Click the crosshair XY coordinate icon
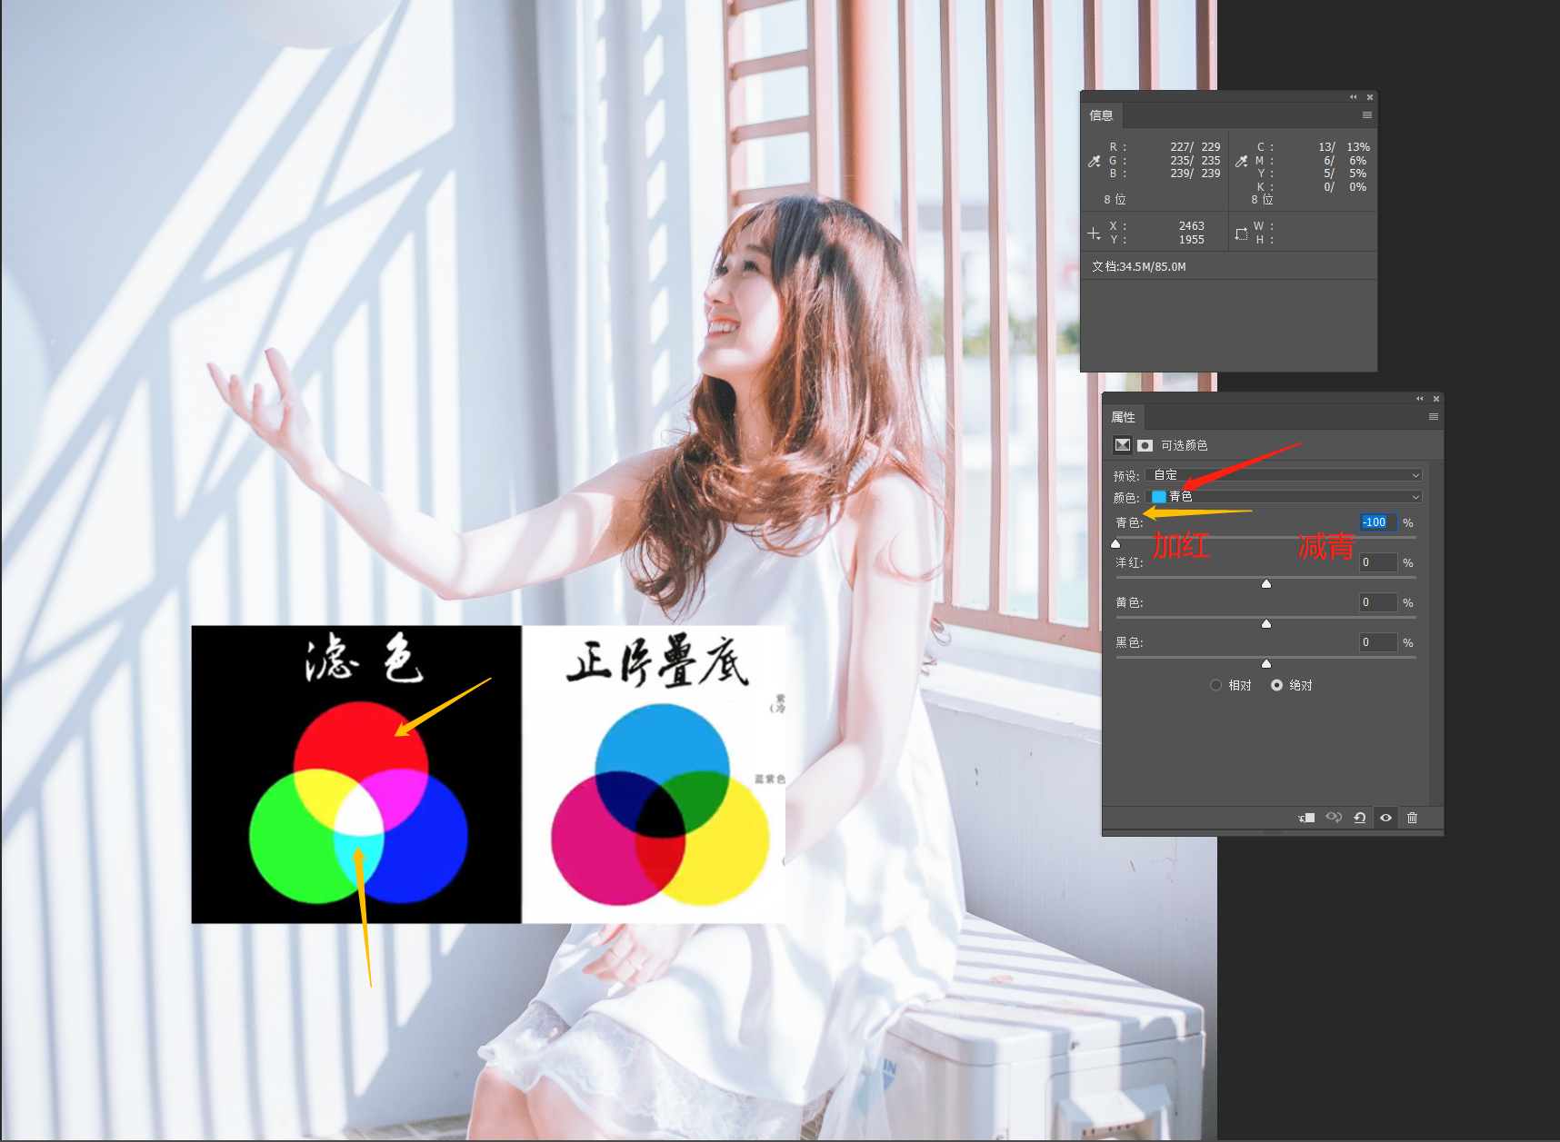The image size is (1560, 1142). coord(1094,233)
